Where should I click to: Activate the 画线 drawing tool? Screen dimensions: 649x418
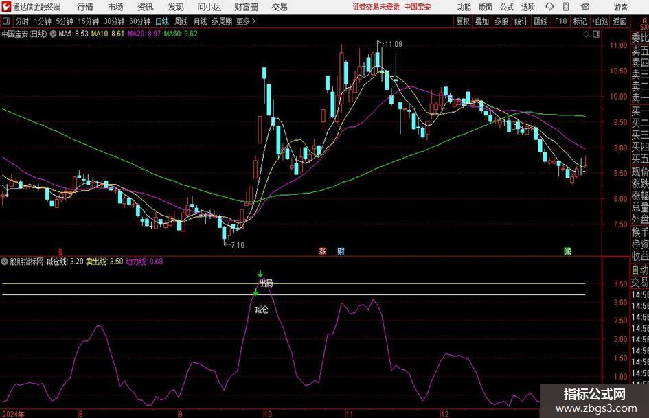point(540,21)
